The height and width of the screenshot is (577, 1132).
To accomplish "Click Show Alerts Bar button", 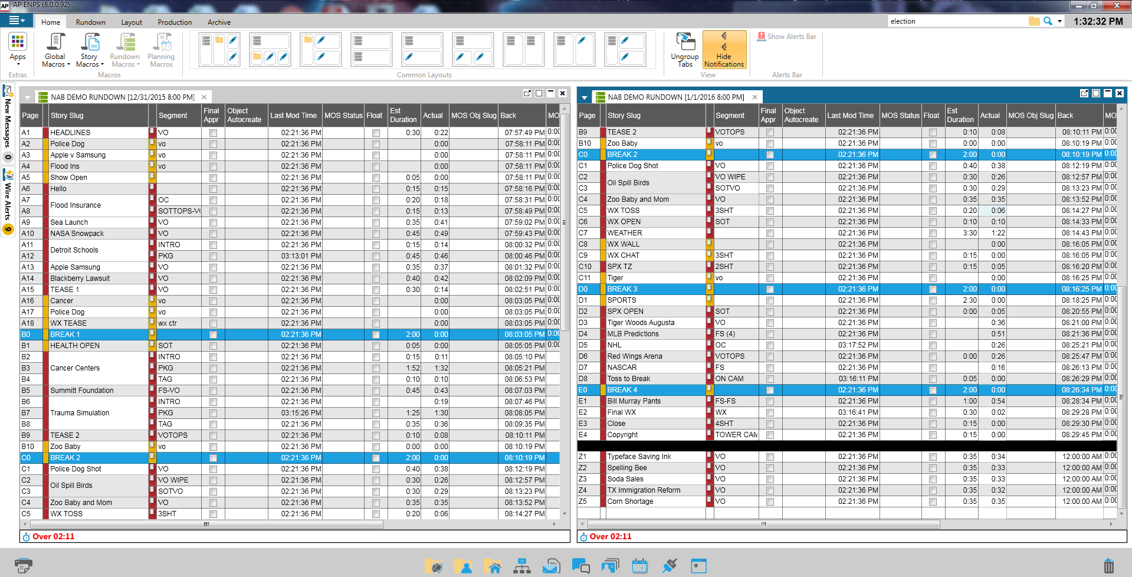I will click(x=787, y=37).
